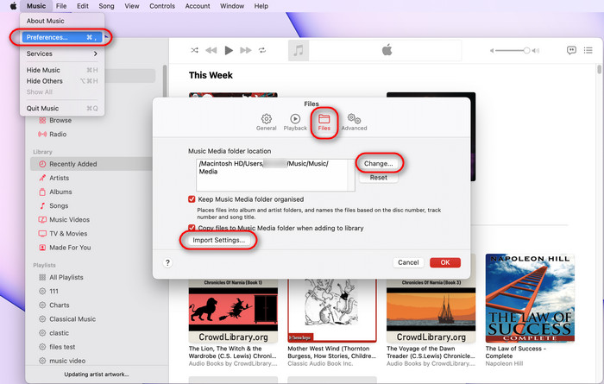Switch to the Playback preferences pane
604x384 pixels.
pyautogui.click(x=295, y=123)
